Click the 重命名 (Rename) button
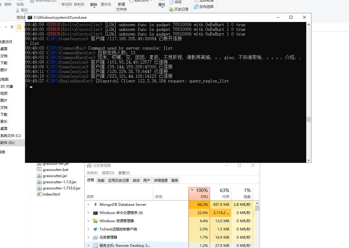Viewport: 349px width, 248px height. coord(106,4)
